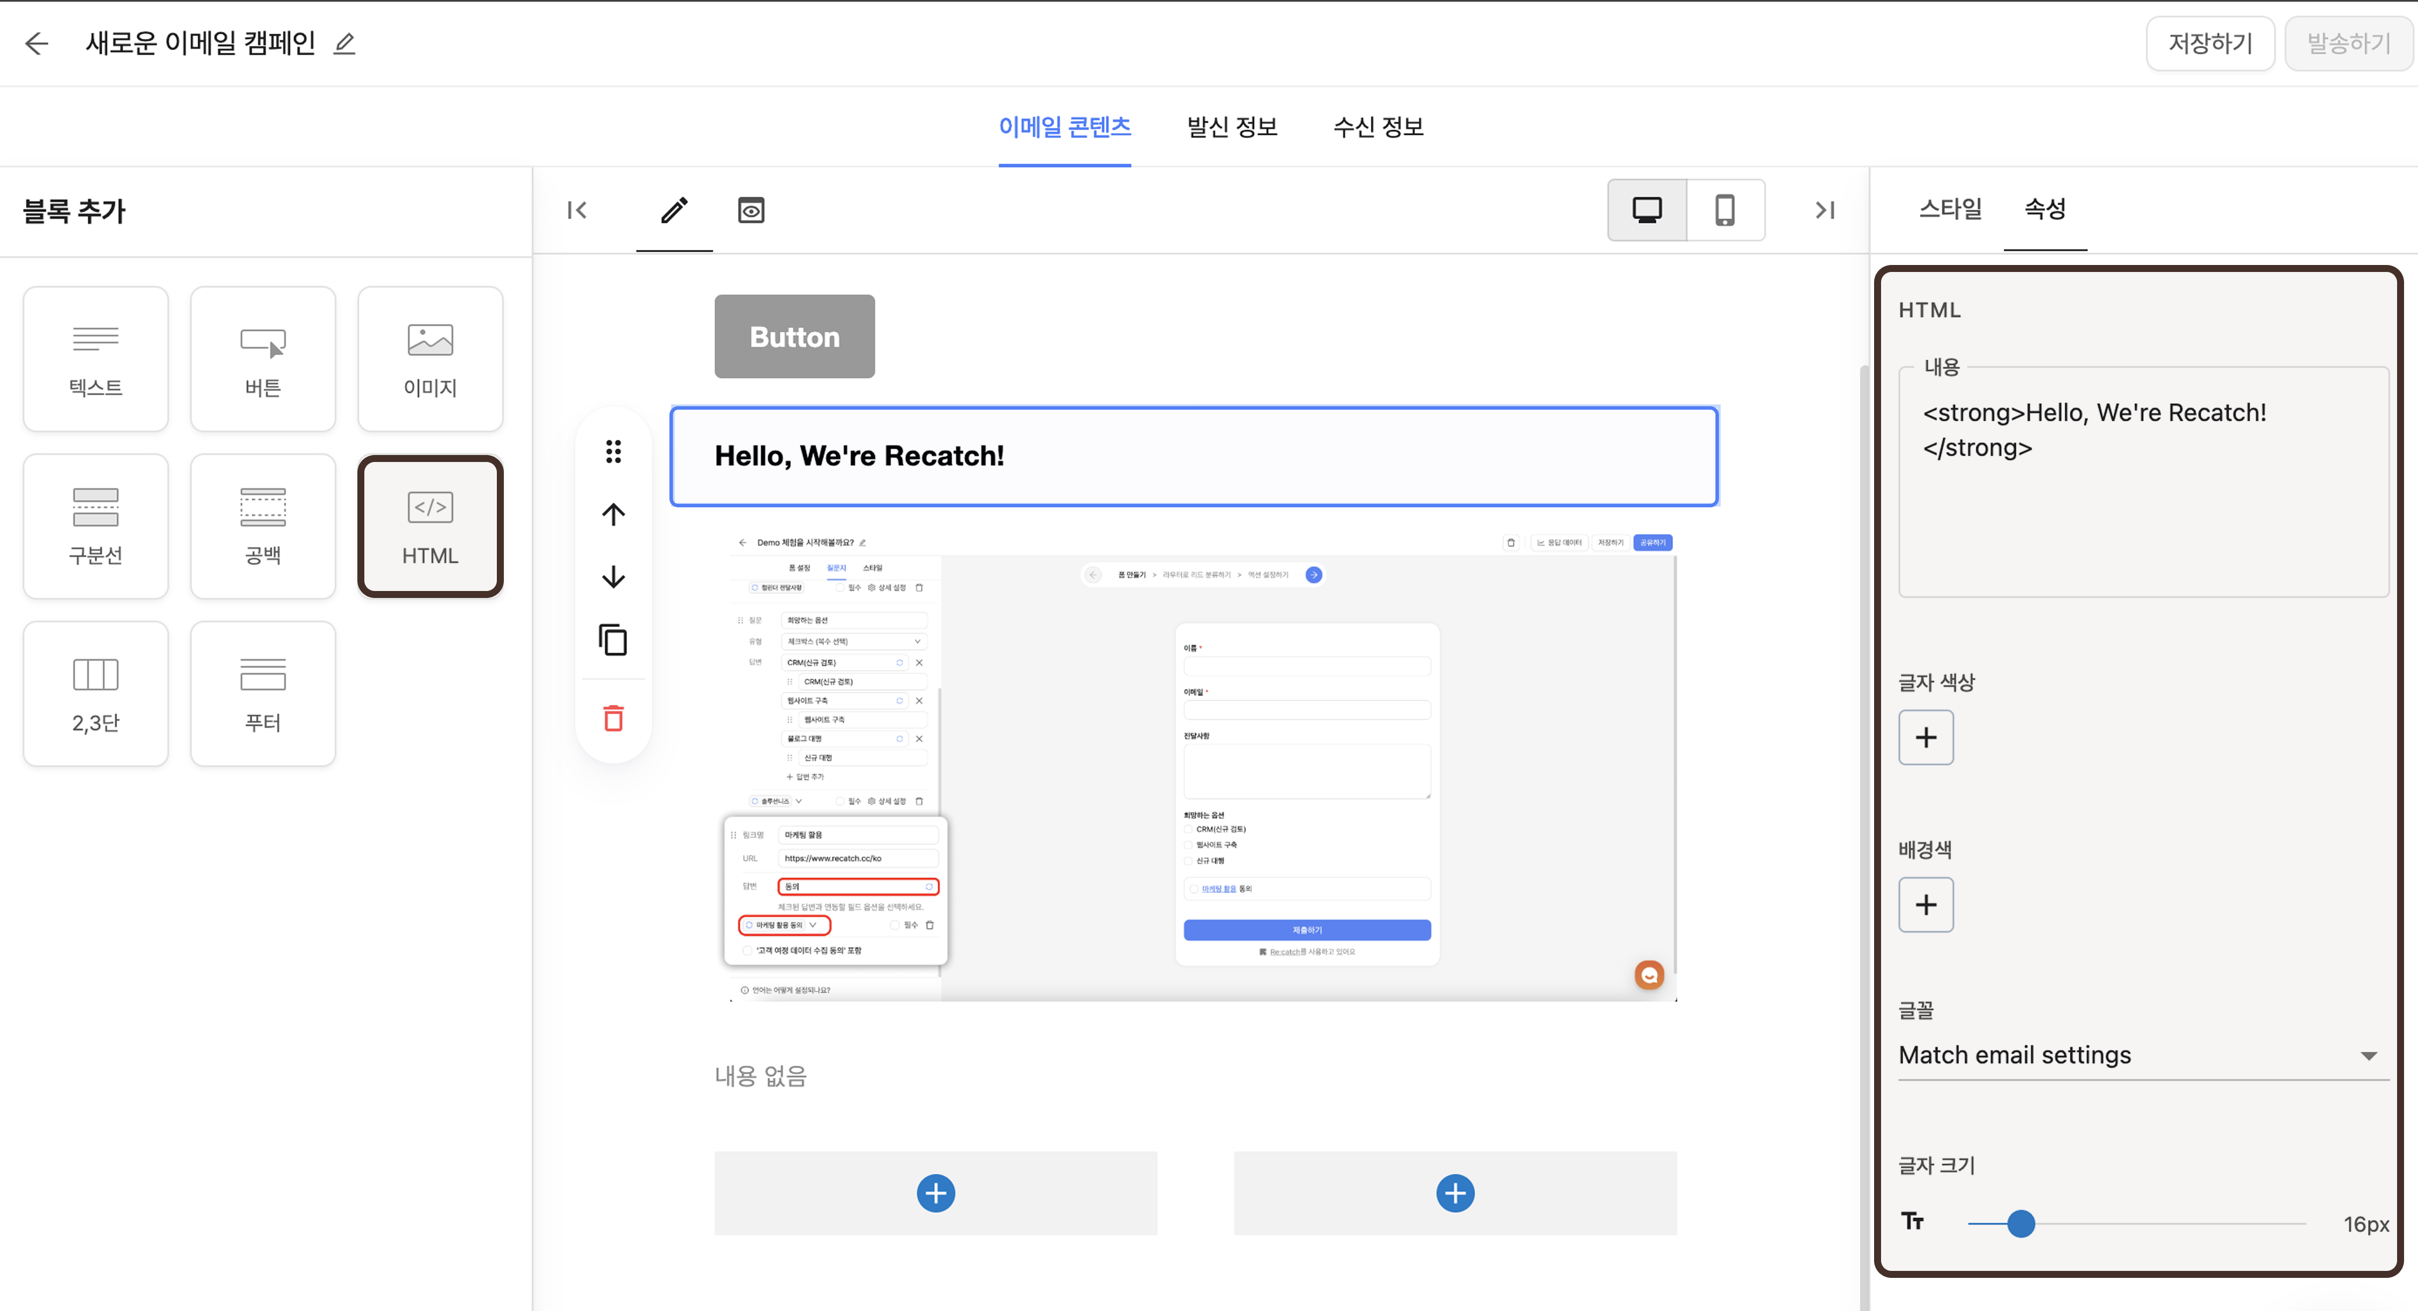Open the 발신 정보 tab

point(1231,127)
